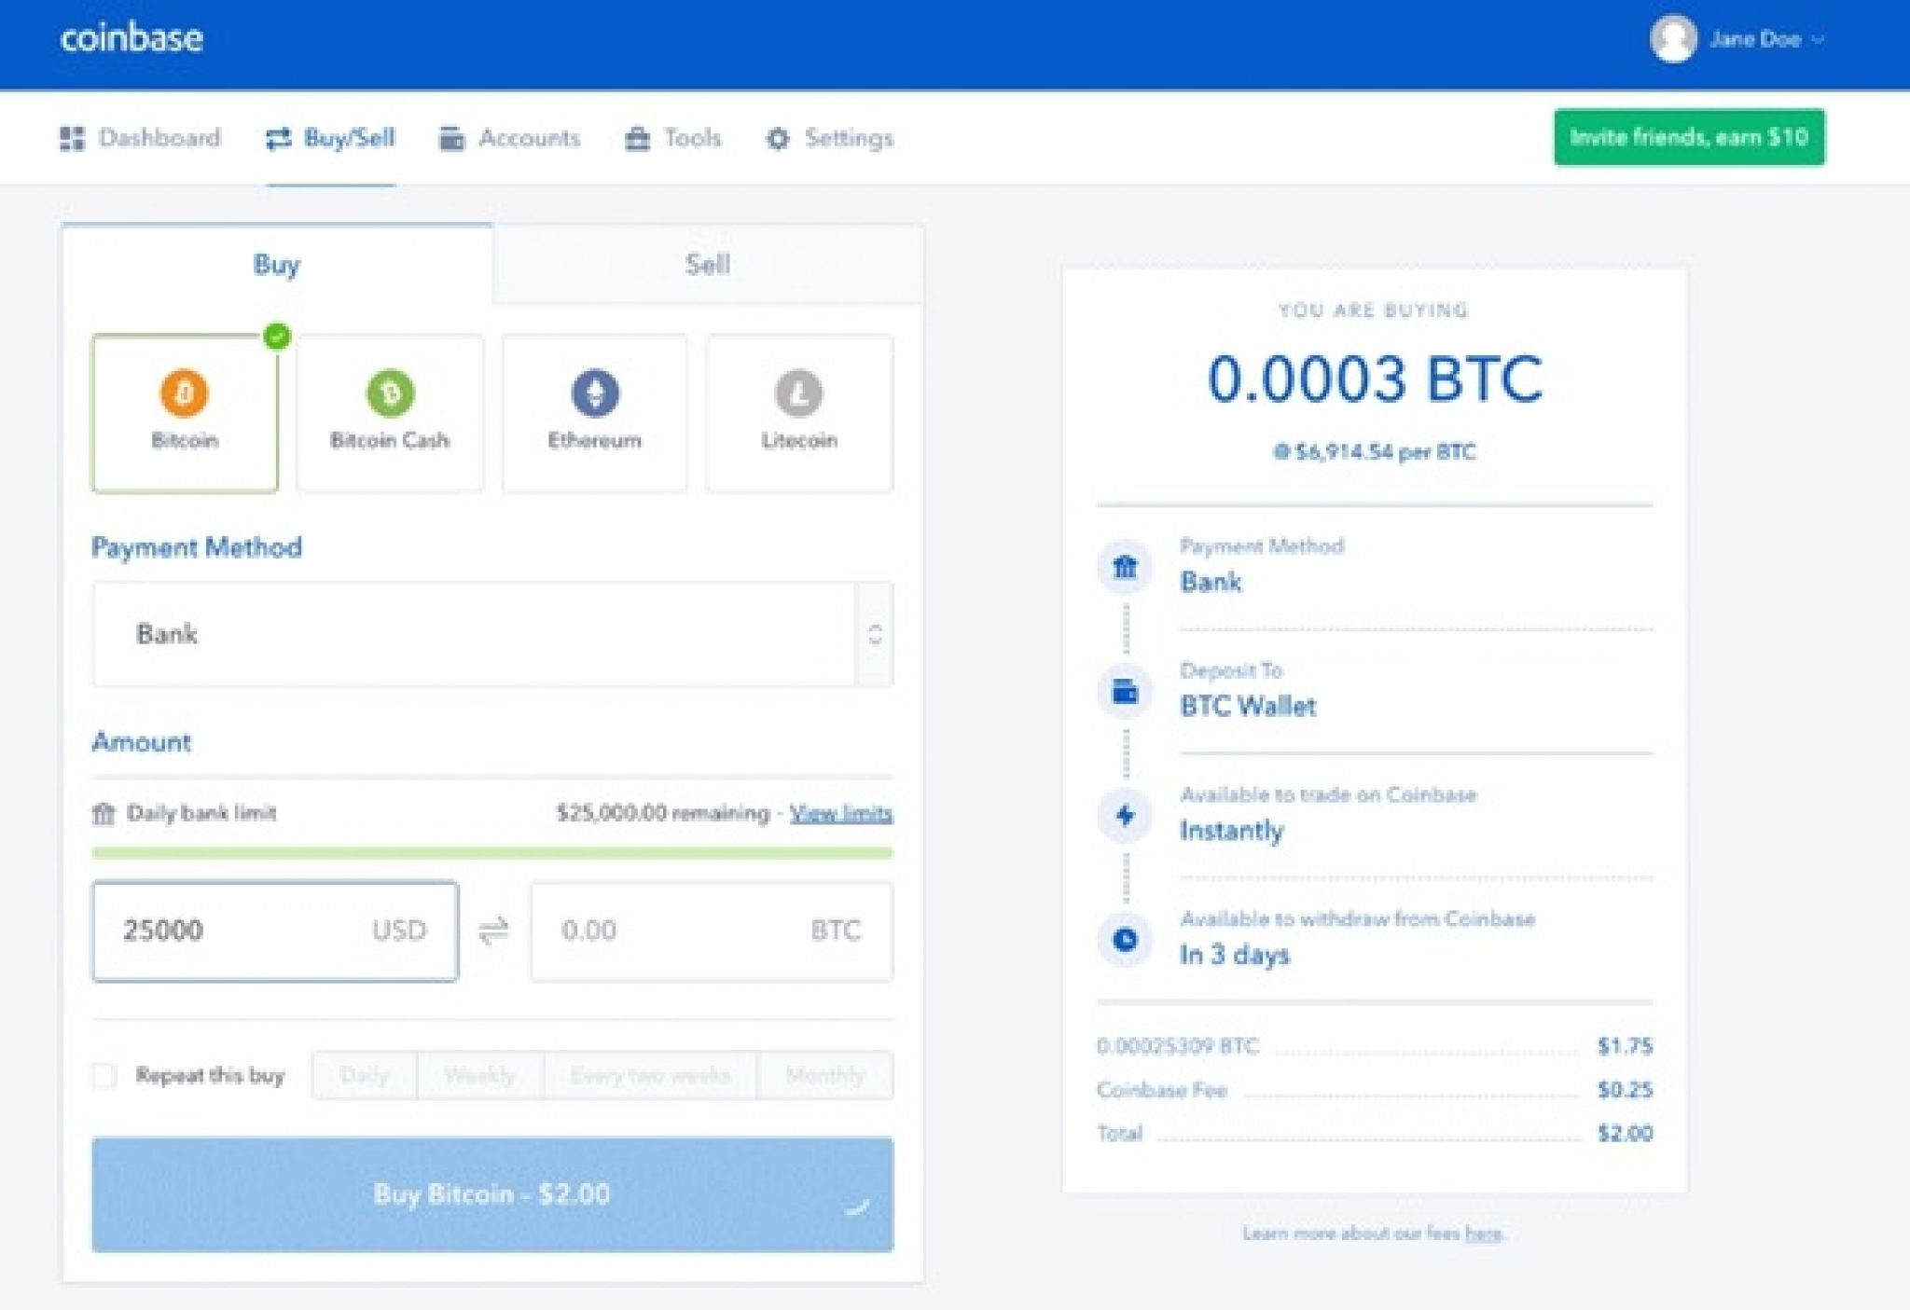Click the payment method dropdown arrows

[875, 634]
